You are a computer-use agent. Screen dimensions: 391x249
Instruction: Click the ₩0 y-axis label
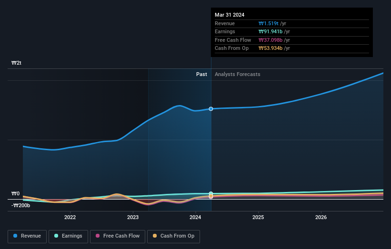coord(15,193)
